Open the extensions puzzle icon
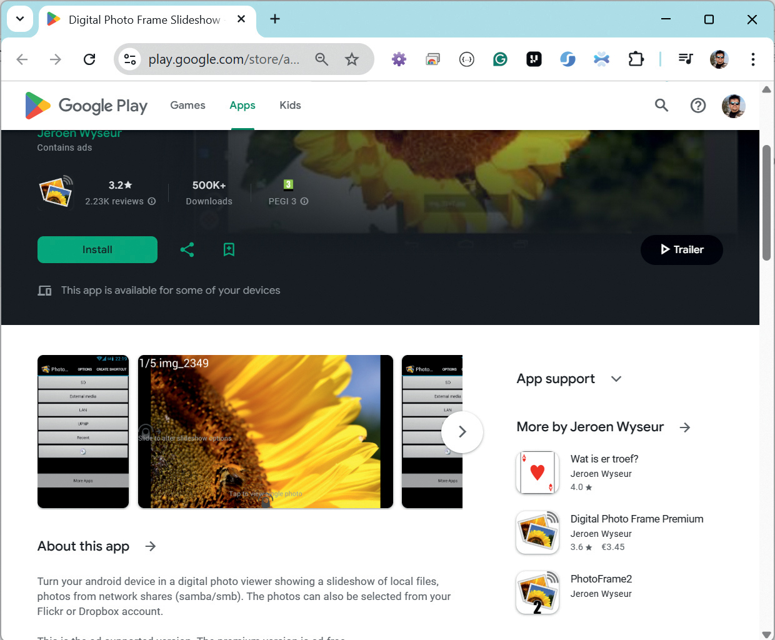This screenshot has height=640, width=775. (x=636, y=59)
